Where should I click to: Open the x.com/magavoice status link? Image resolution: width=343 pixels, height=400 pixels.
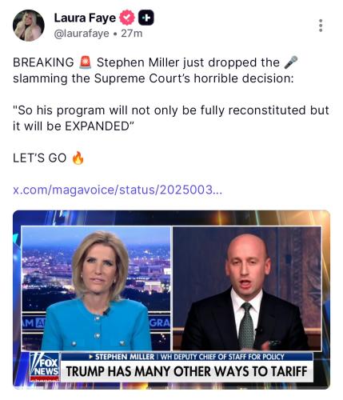(118, 190)
